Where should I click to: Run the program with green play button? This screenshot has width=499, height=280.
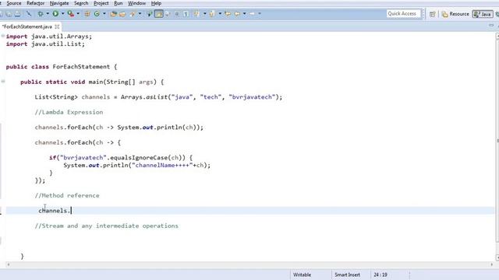tap(55, 14)
